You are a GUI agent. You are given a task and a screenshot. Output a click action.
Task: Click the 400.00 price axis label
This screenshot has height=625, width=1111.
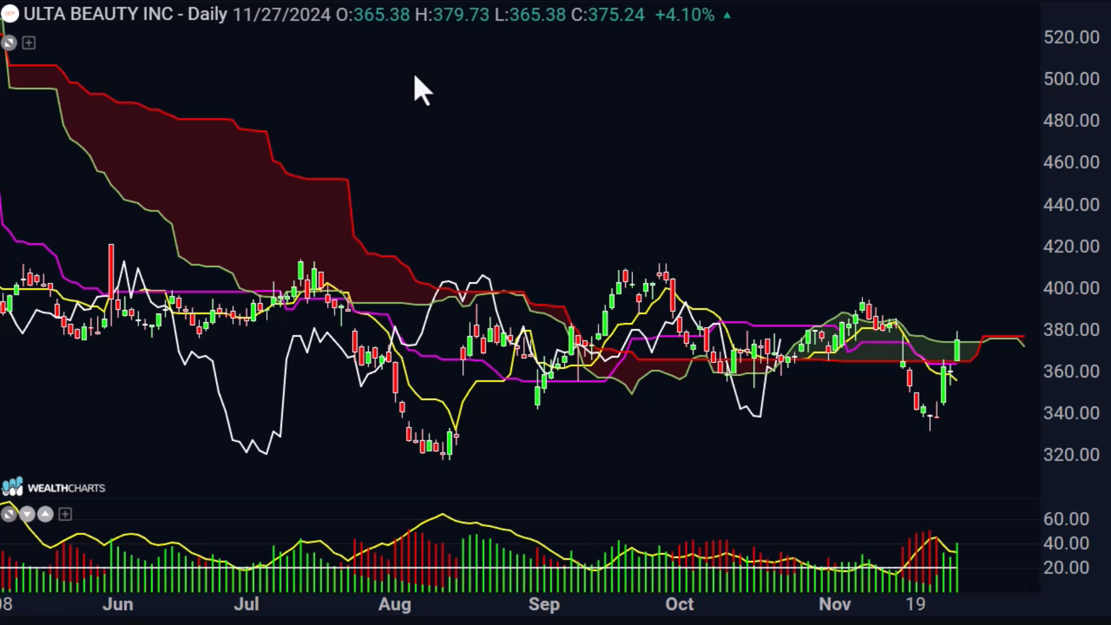tap(1071, 288)
